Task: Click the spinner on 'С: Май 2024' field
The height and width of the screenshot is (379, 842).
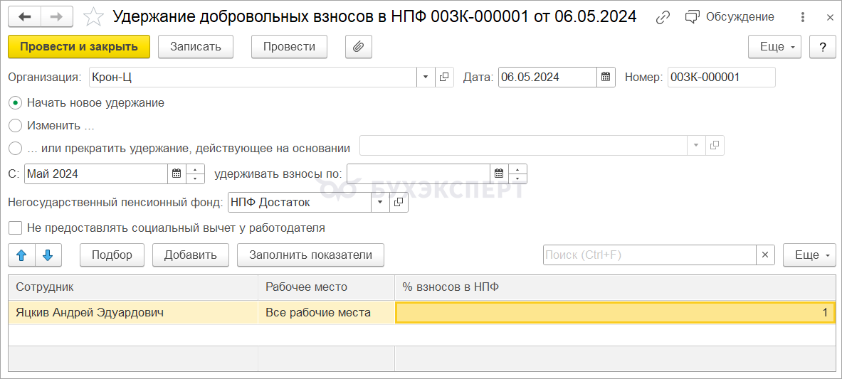Action: coord(196,174)
